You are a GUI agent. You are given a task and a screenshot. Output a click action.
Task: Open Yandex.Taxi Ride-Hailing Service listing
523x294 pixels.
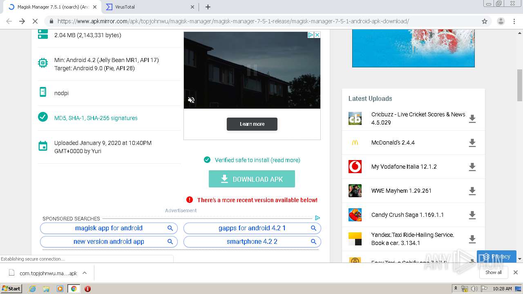click(413, 239)
